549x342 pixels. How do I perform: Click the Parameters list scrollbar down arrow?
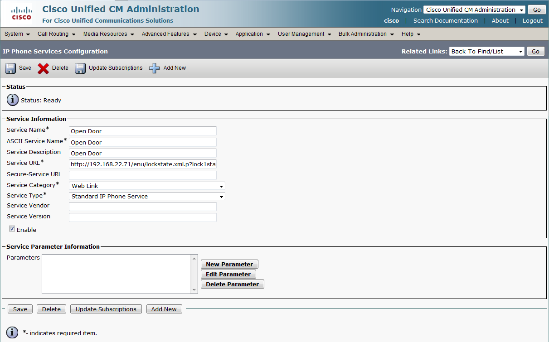pos(194,290)
